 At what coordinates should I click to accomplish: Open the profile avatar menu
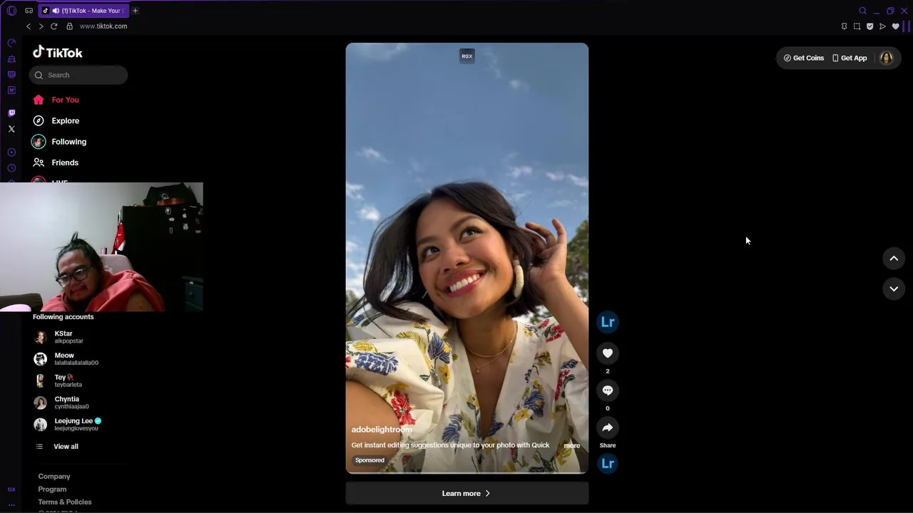tap(887, 58)
